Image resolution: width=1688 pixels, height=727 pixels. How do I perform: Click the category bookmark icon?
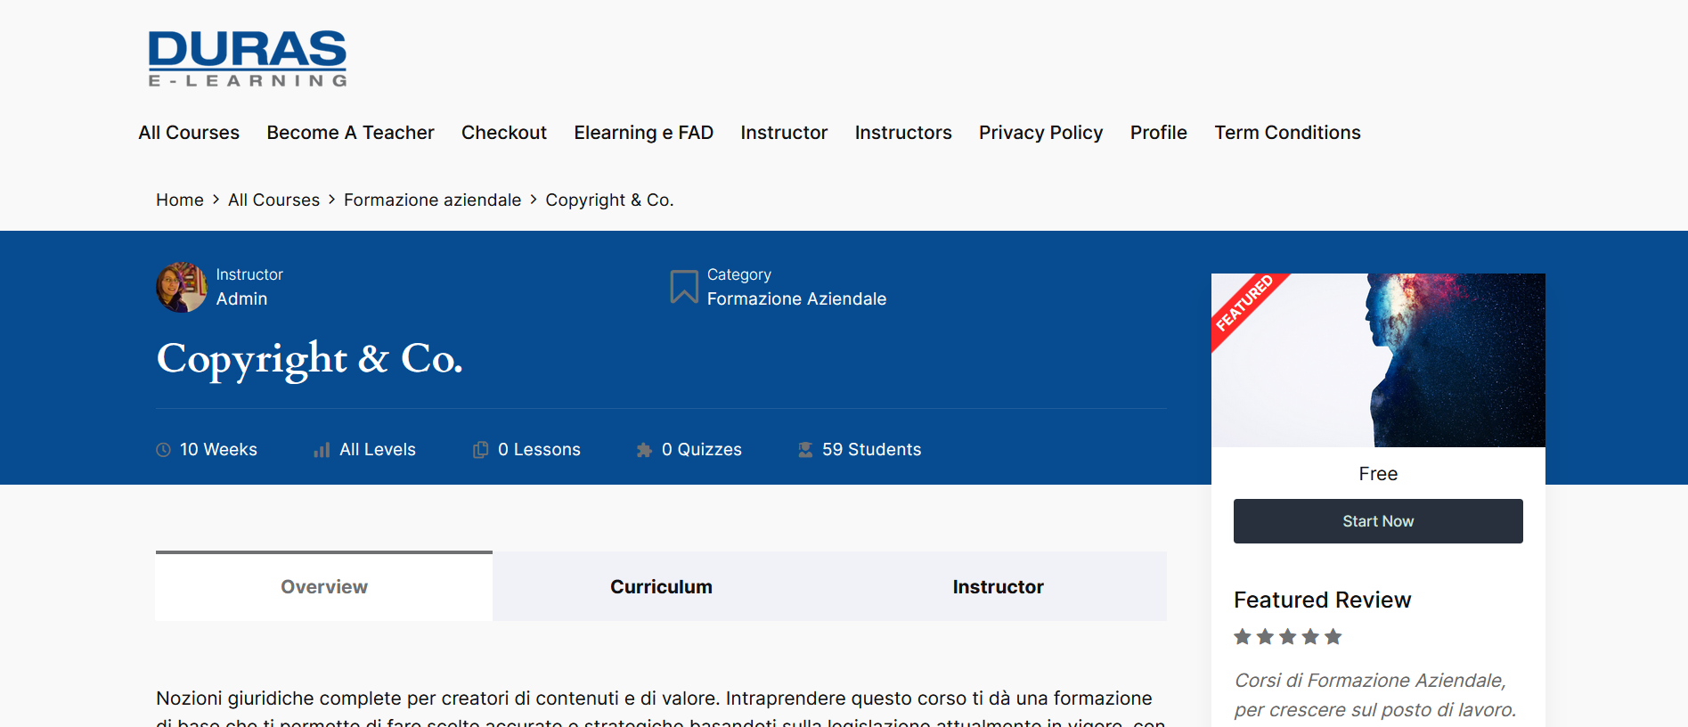[x=683, y=287]
